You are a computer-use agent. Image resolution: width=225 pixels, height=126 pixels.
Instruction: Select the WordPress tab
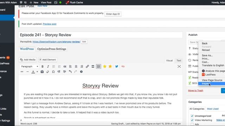pyautogui.click(x=27, y=49)
